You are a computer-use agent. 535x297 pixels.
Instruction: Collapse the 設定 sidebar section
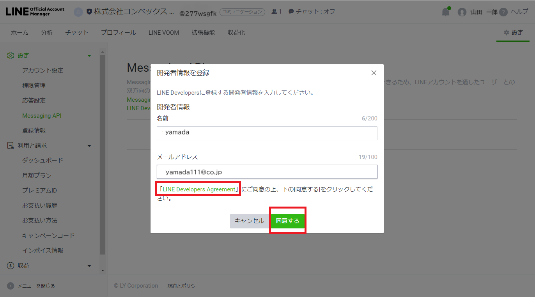point(89,56)
